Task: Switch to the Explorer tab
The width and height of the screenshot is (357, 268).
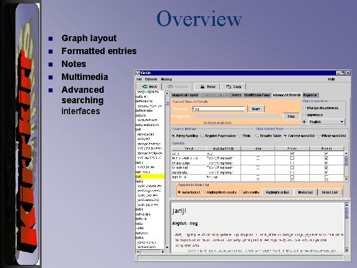Action: 310,95
